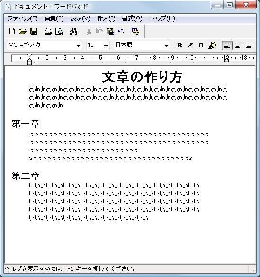Click the WordPad document icon in the title bar
Screen dimensions: 260x277
pyautogui.click(x=8, y=6)
